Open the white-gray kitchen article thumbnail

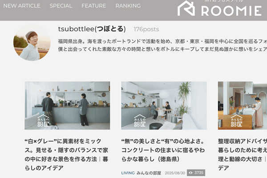pyautogui.click(x=67, y=105)
